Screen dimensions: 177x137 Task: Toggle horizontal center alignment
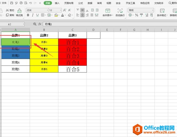(83, 15)
